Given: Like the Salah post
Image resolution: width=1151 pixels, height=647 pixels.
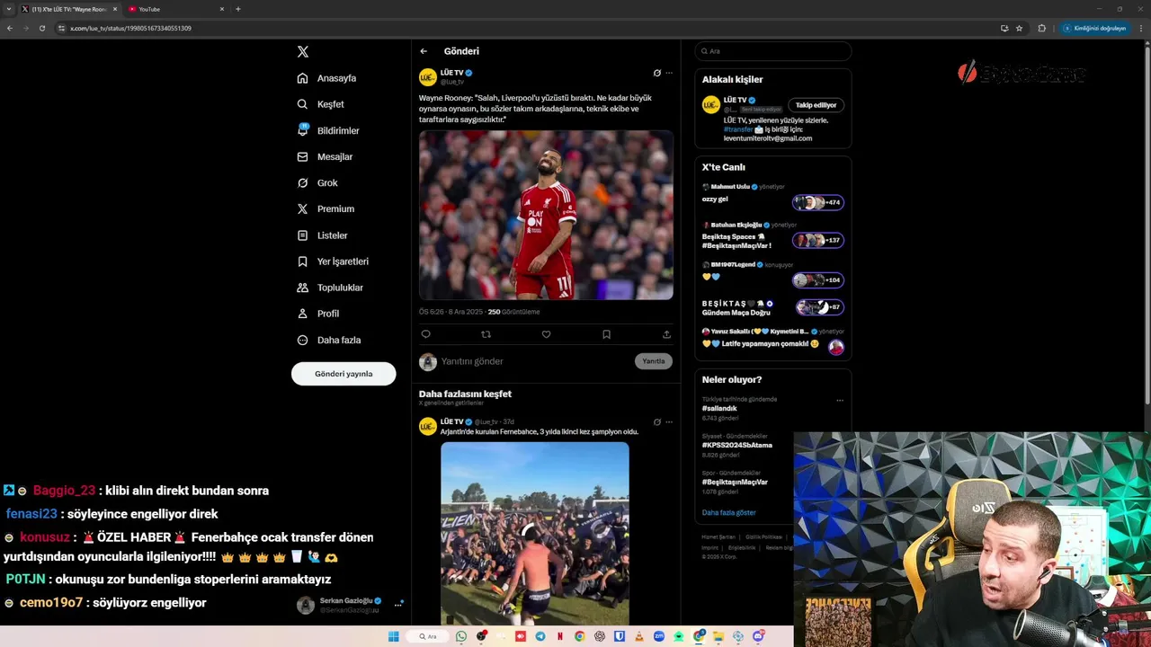Looking at the screenshot, I should click(546, 334).
